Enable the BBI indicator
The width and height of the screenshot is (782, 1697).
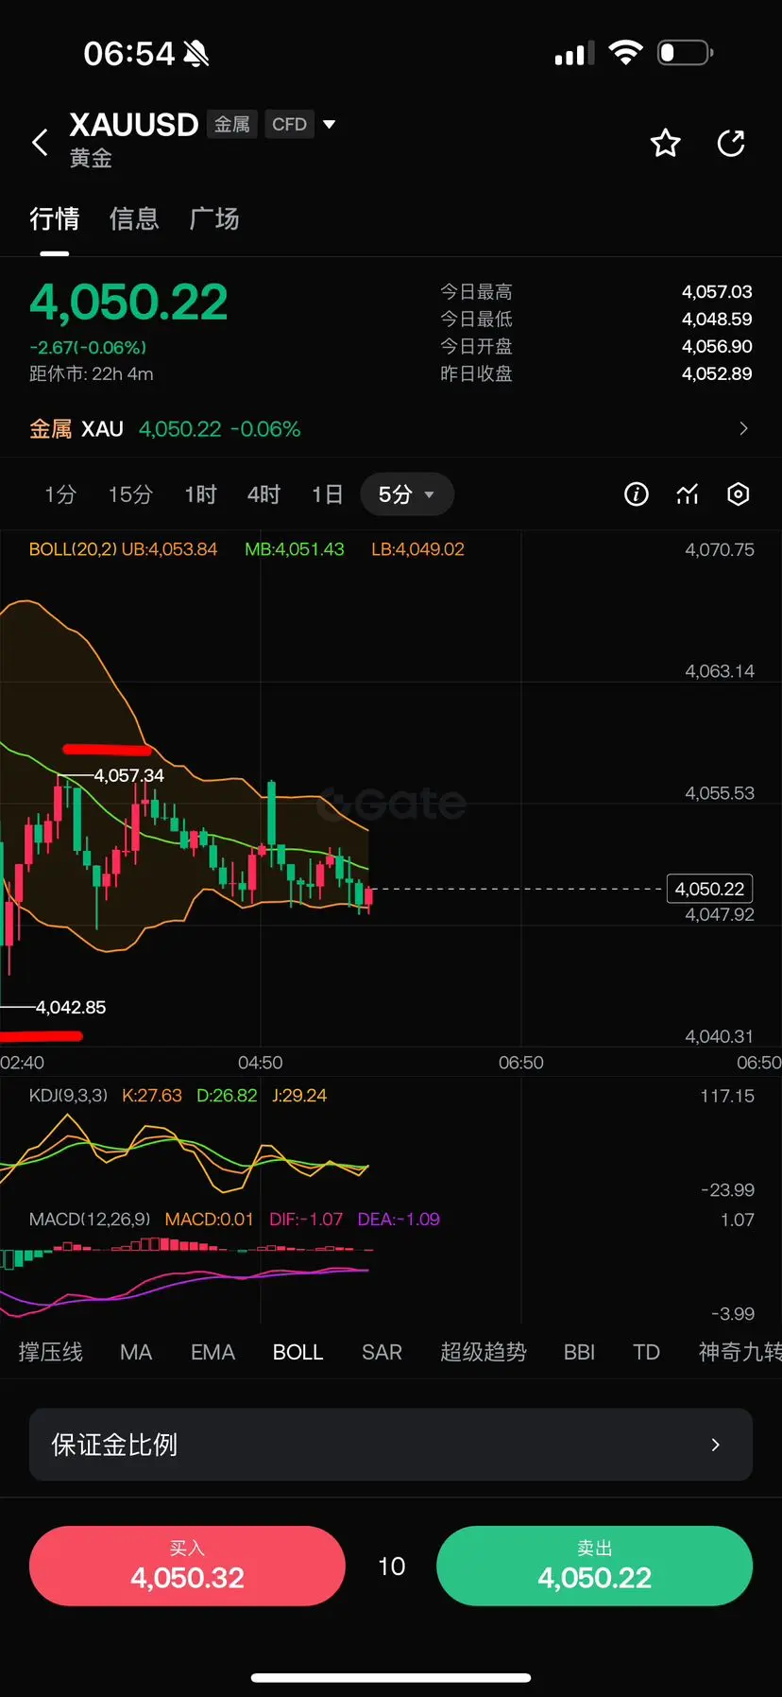[x=579, y=1352]
